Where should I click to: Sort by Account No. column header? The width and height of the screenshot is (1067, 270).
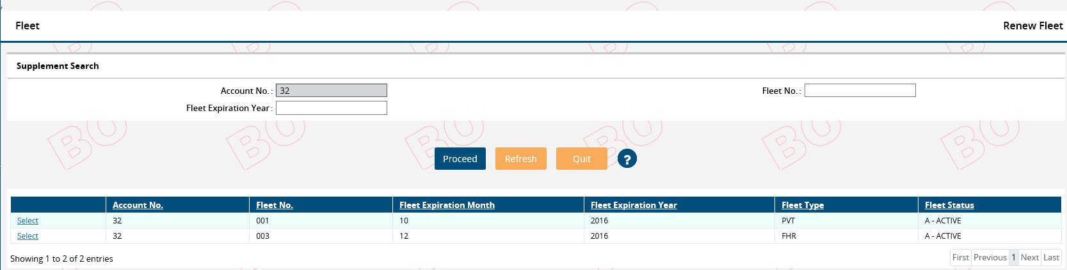(138, 205)
